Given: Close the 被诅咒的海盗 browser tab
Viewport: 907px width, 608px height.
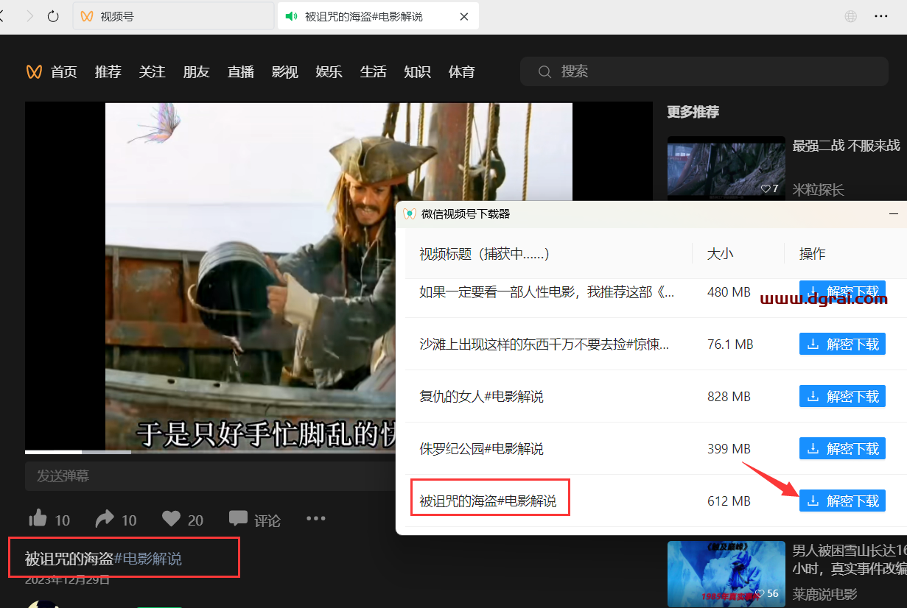Looking at the screenshot, I should point(463,16).
